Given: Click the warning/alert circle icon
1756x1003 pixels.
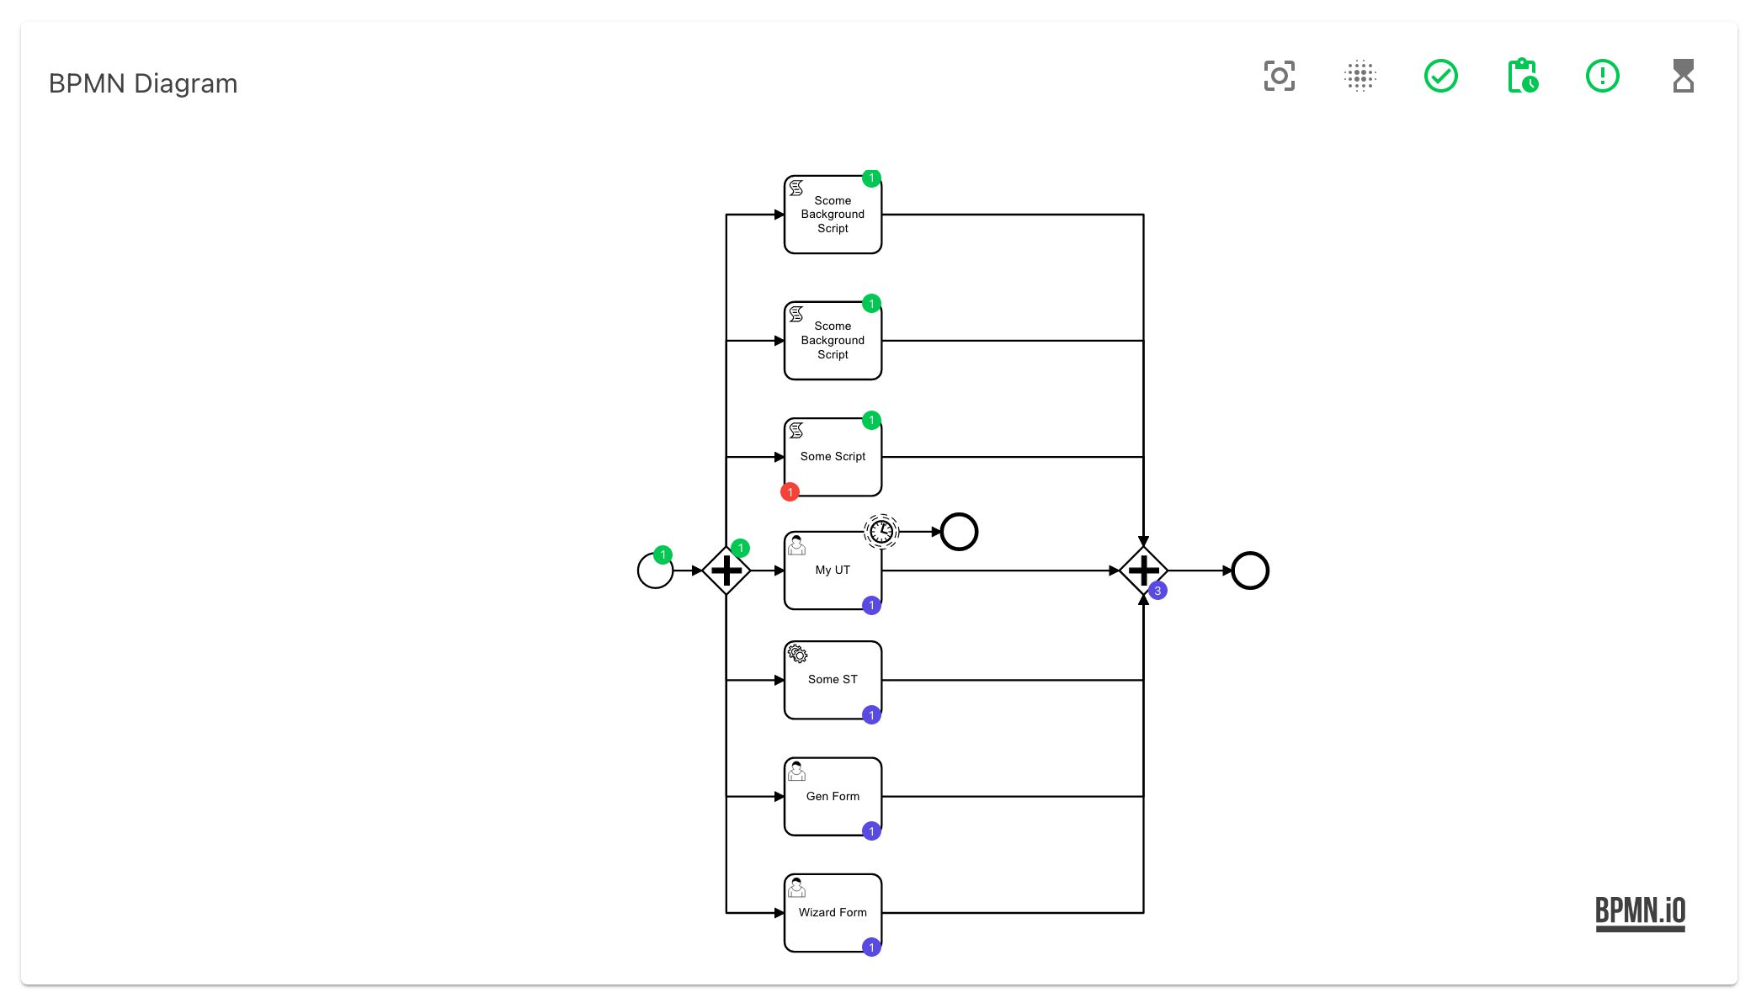Looking at the screenshot, I should [1602, 76].
